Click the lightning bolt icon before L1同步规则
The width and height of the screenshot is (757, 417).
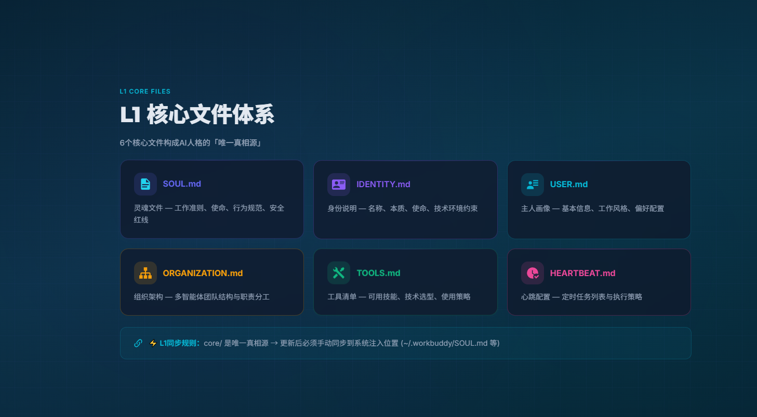[153, 343]
